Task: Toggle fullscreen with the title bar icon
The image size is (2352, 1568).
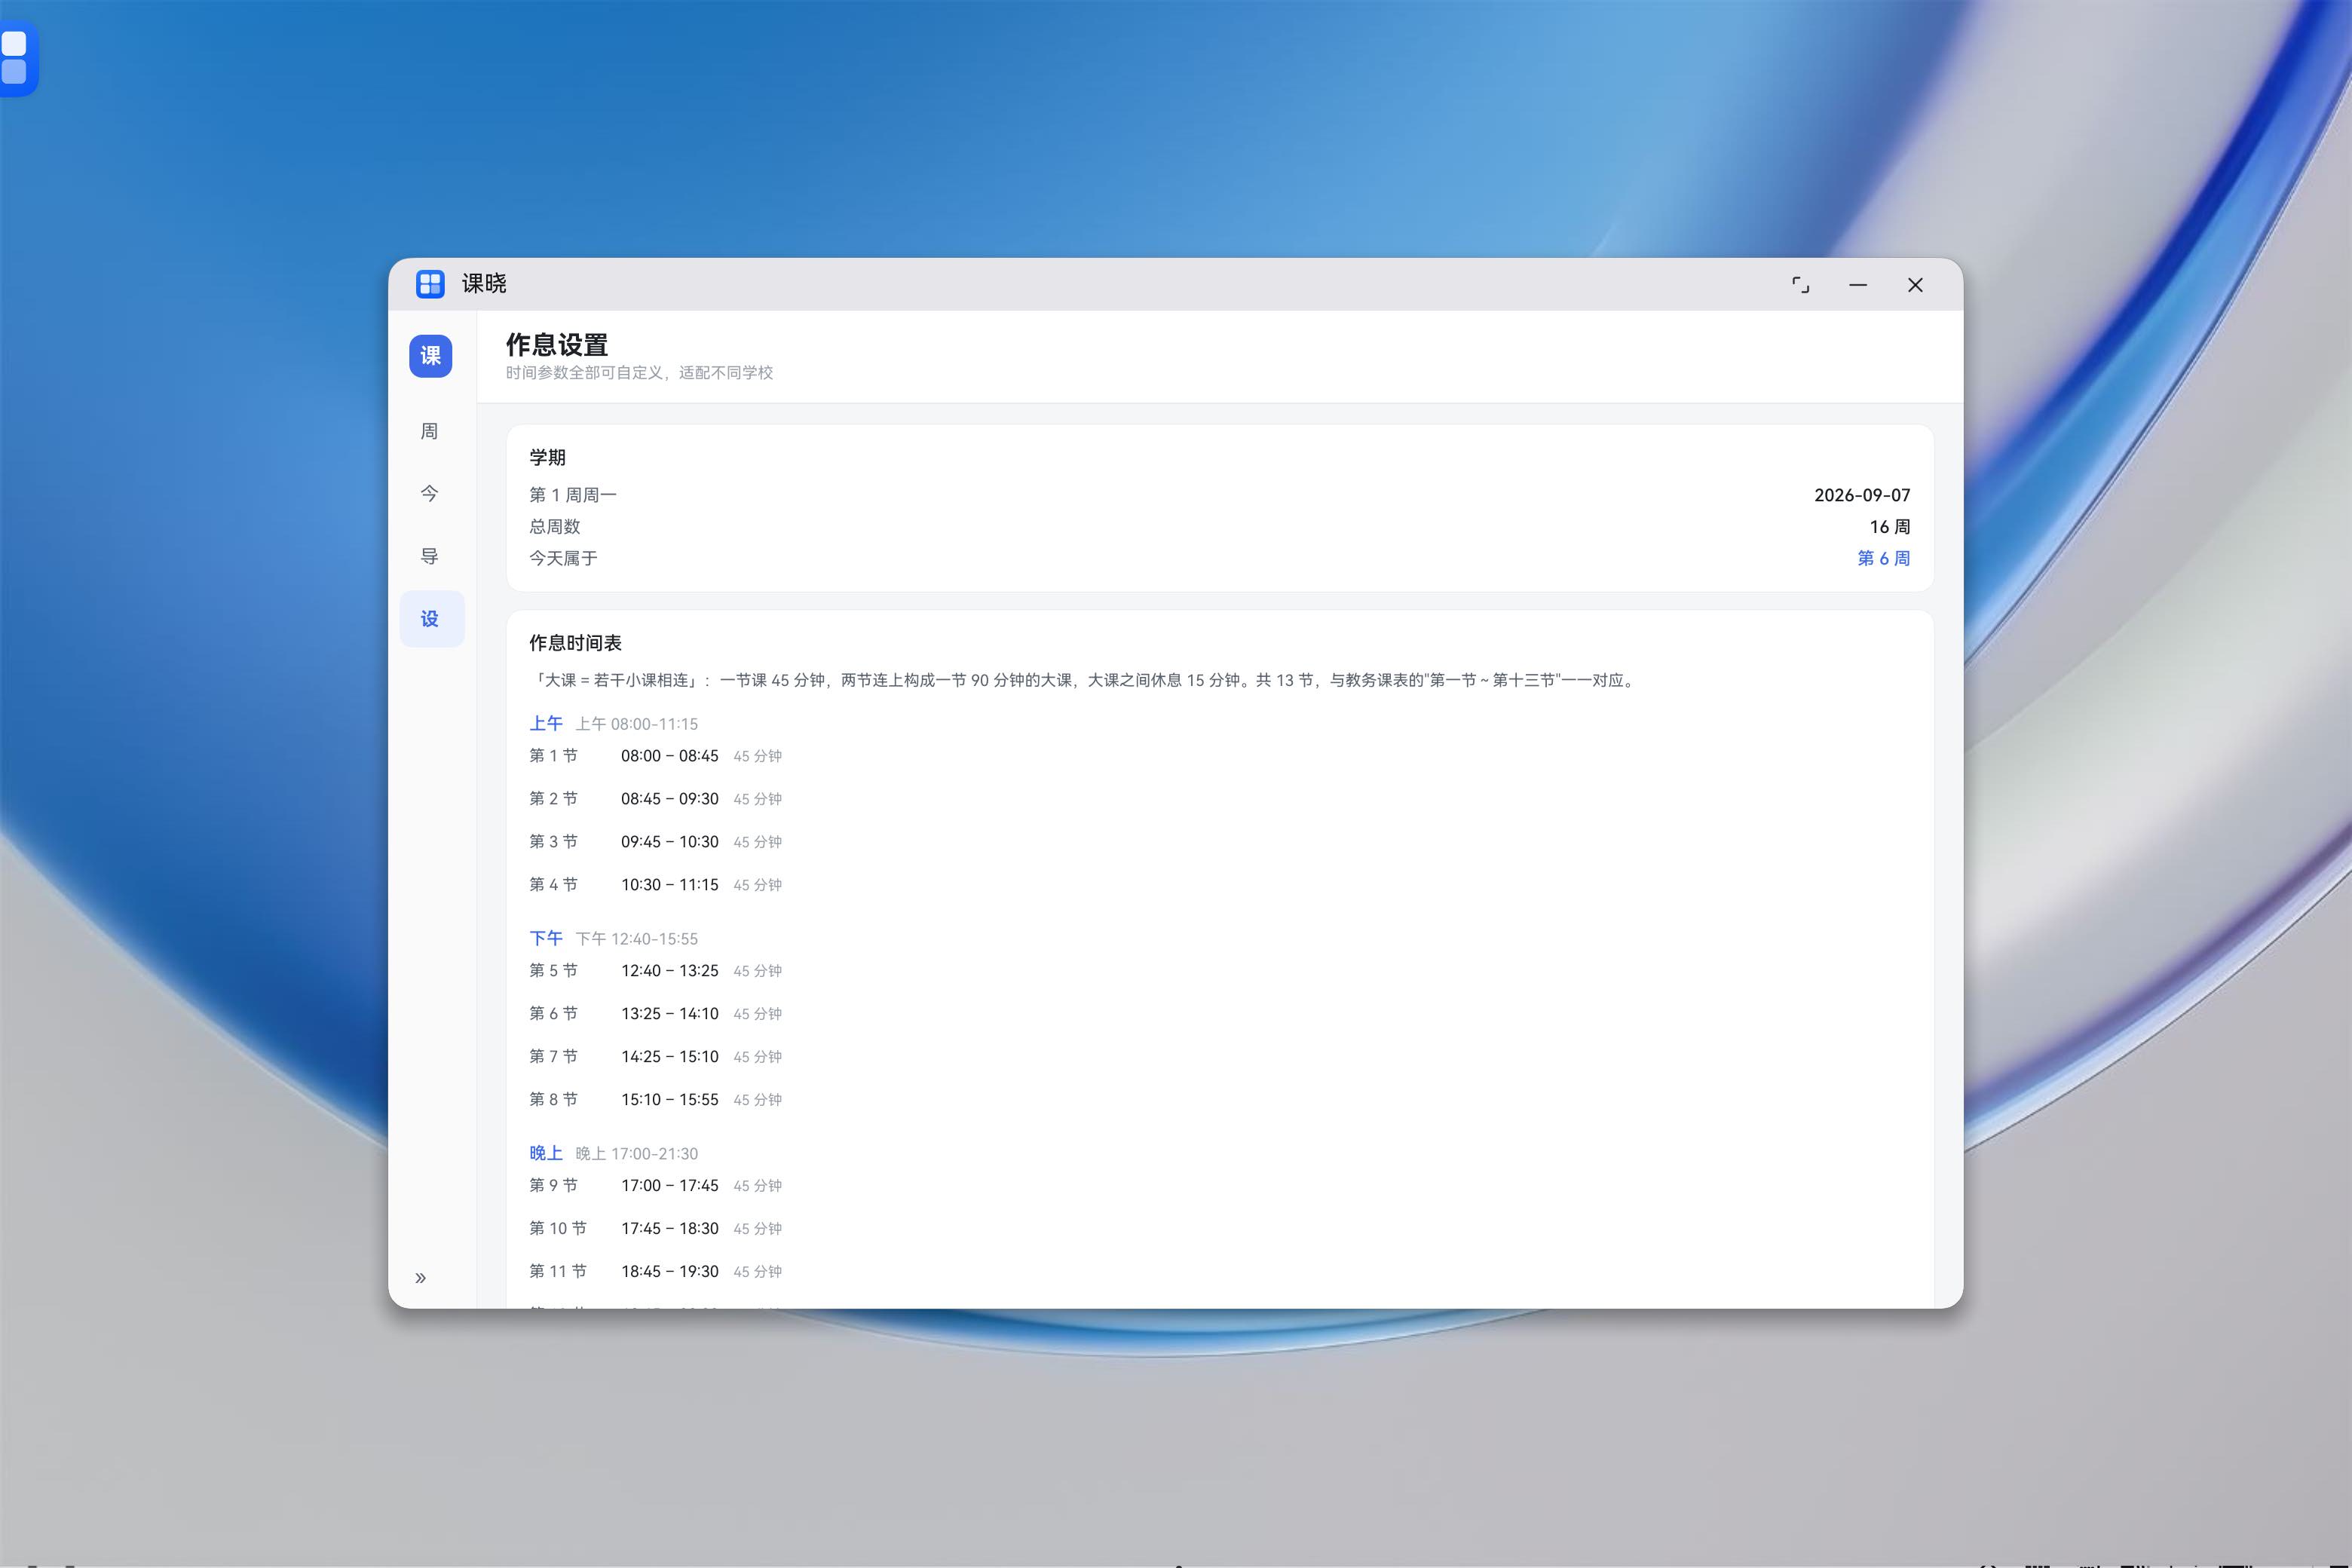Action: coord(1801,285)
